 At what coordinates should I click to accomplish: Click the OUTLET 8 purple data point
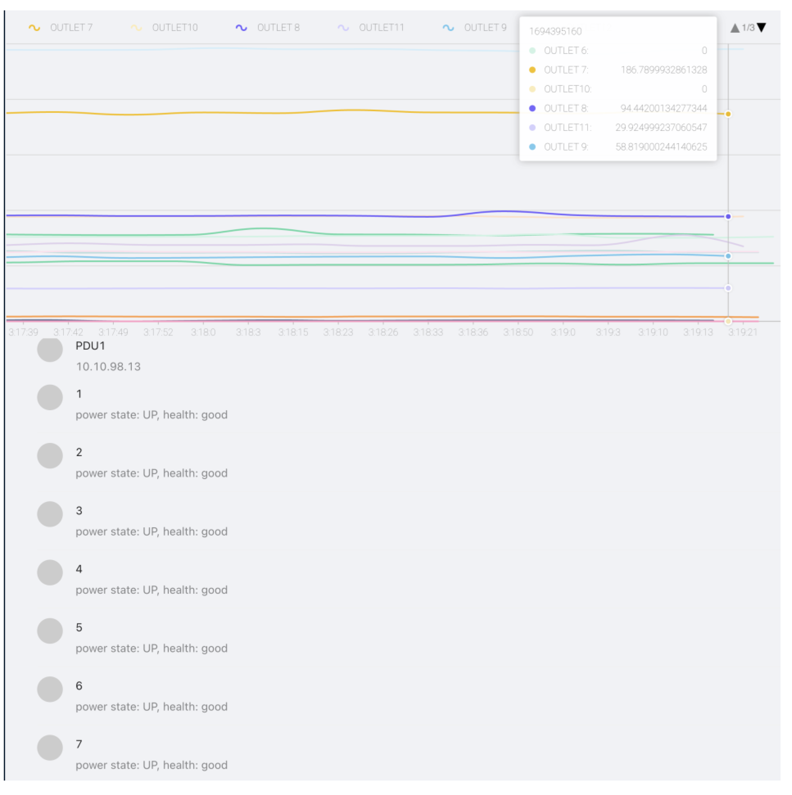tap(728, 216)
